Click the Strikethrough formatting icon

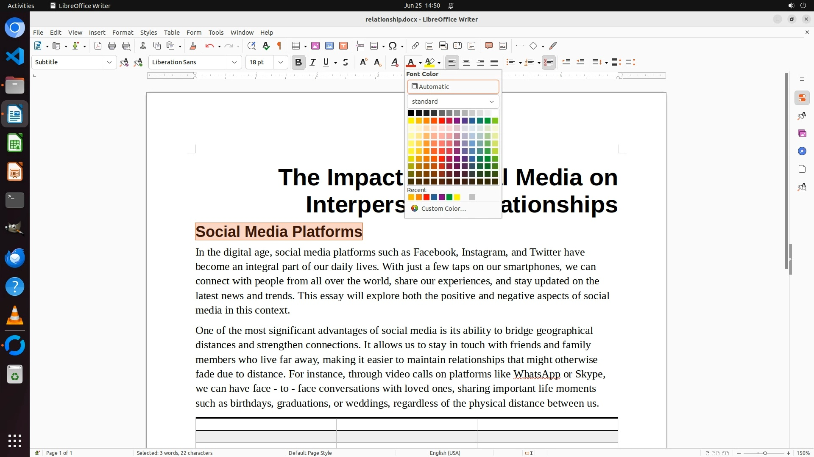click(346, 62)
